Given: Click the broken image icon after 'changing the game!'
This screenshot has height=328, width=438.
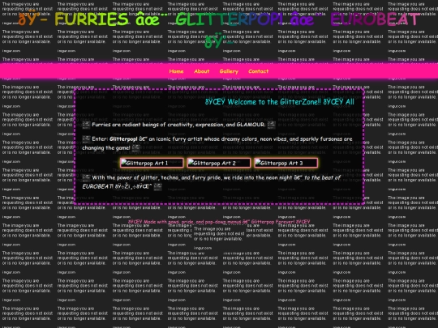Looking at the screenshot, I should click(x=135, y=148).
